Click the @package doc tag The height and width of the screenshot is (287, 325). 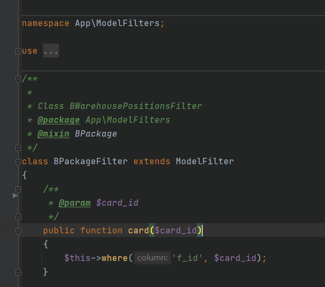click(x=58, y=120)
